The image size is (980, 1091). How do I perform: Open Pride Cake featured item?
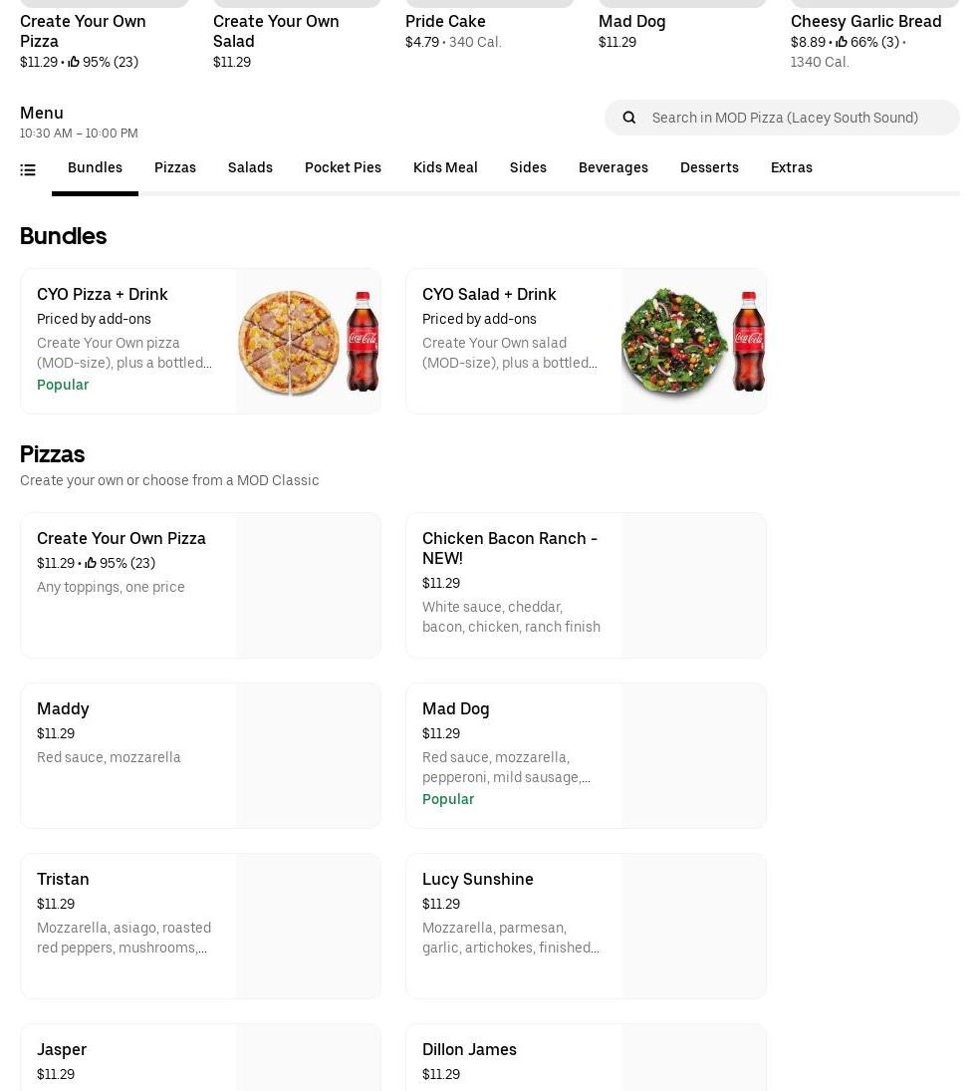pyautogui.click(x=445, y=21)
